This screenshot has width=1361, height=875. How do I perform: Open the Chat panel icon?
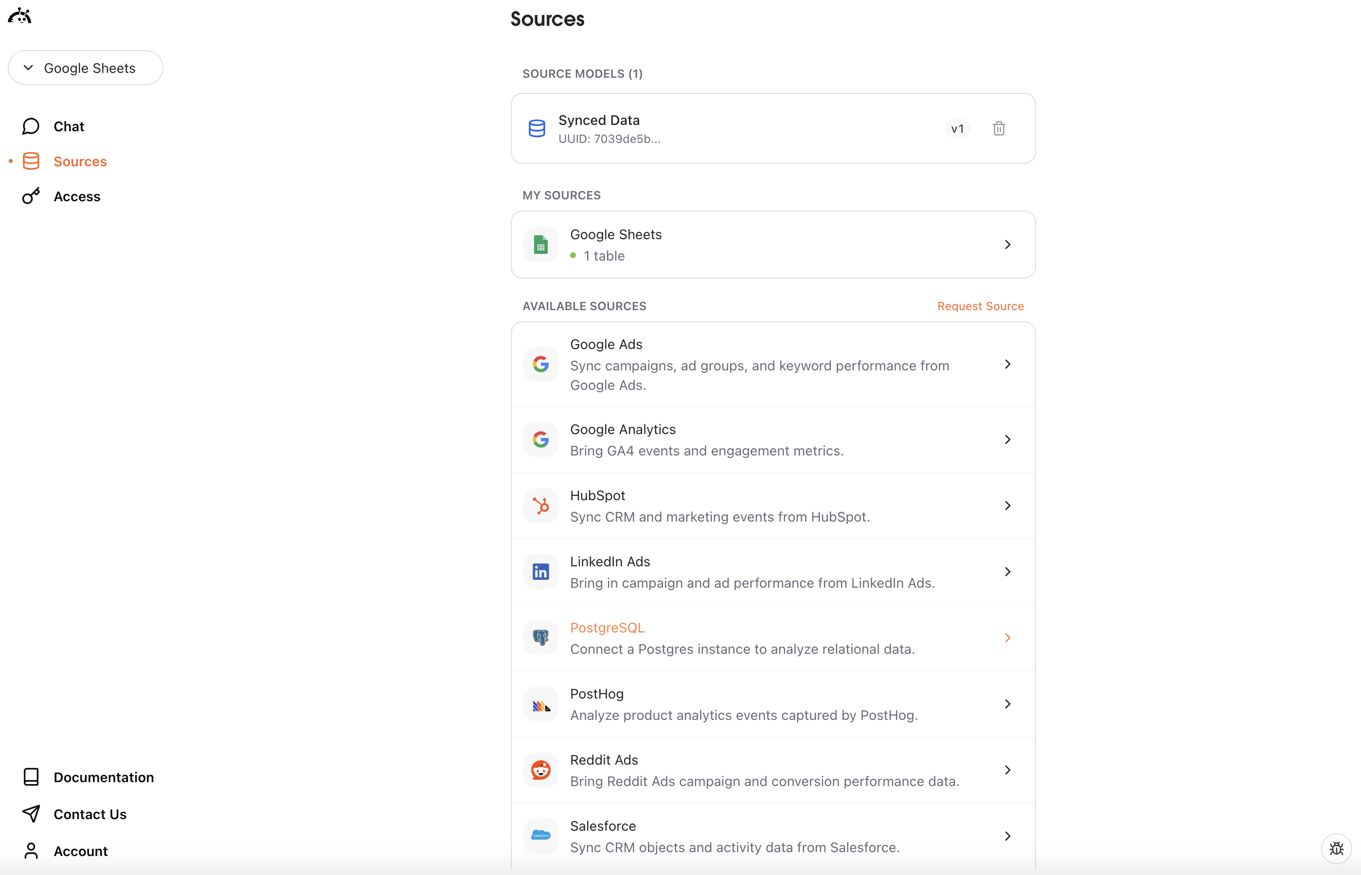click(30, 126)
